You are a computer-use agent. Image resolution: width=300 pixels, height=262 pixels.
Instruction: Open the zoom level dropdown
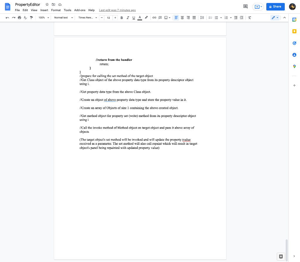[43, 18]
